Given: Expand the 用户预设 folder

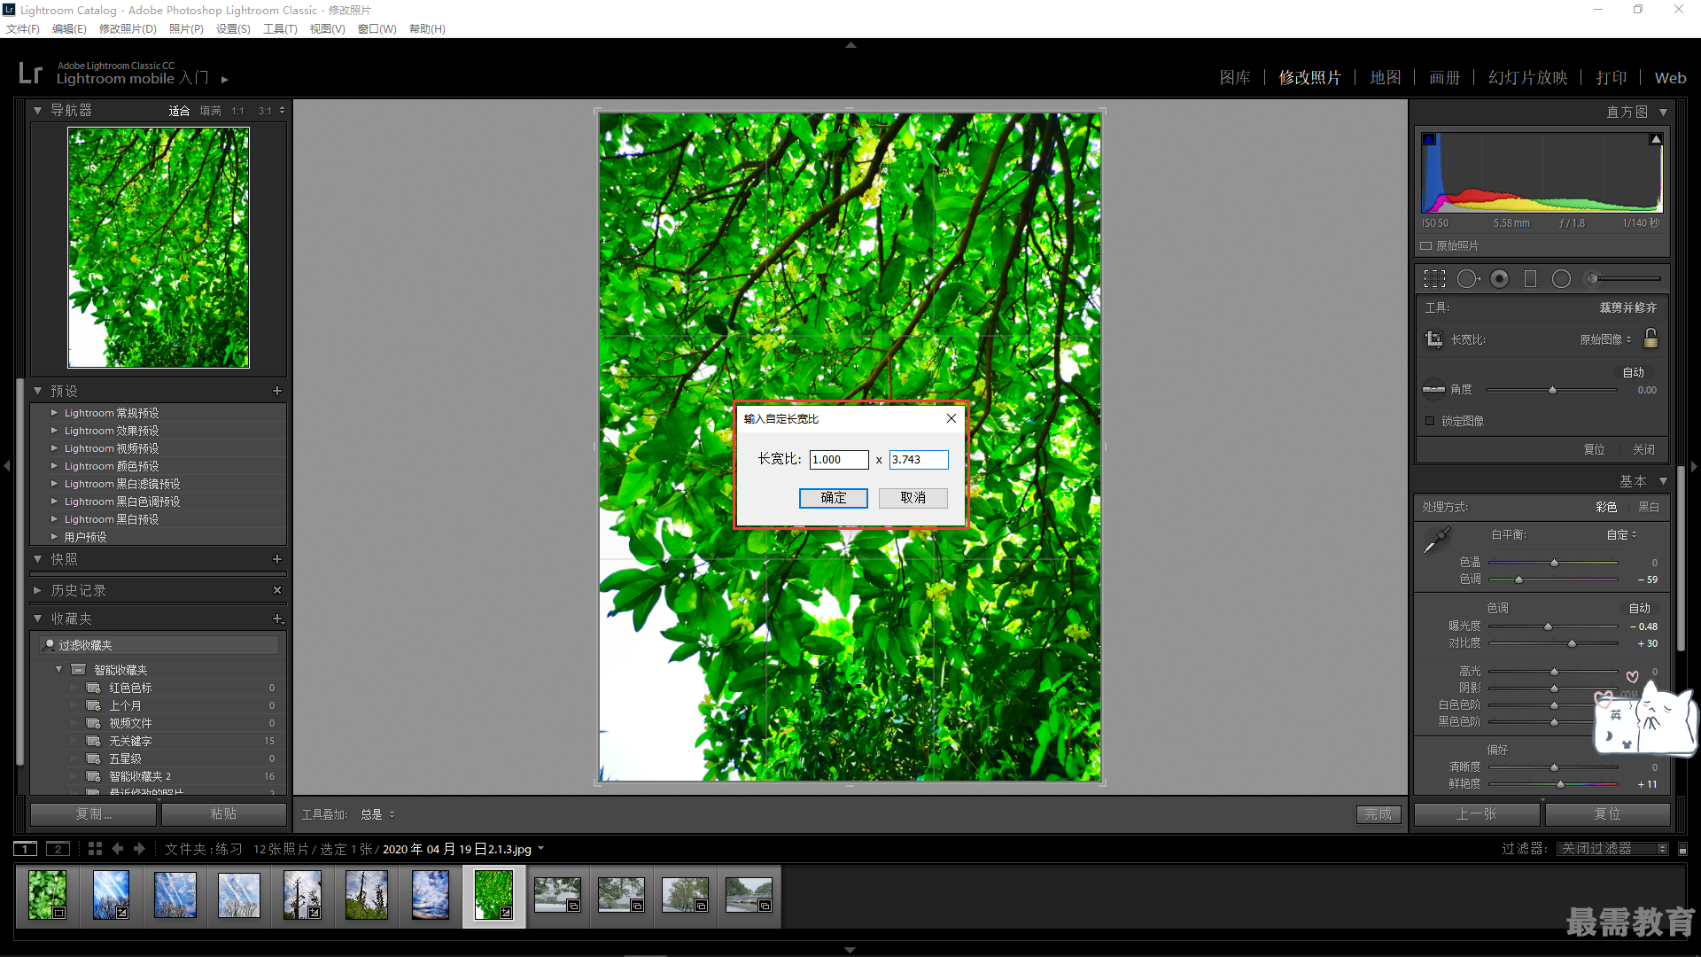Looking at the screenshot, I should tap(54, 537).
